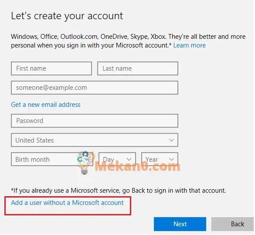Click Get a new email address
This screenshot has width=255, height=235.
pos(46,105)
